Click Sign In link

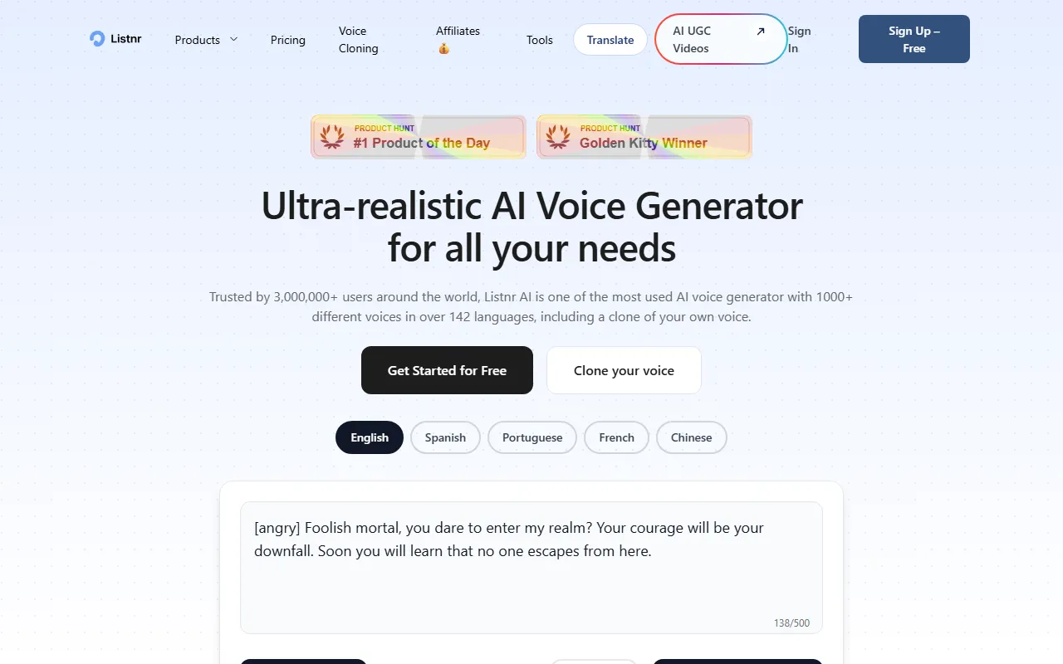click(800, 40)
